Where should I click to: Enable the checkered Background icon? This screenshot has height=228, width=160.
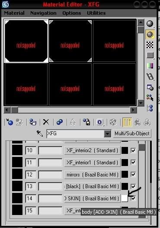coord(150,45)
